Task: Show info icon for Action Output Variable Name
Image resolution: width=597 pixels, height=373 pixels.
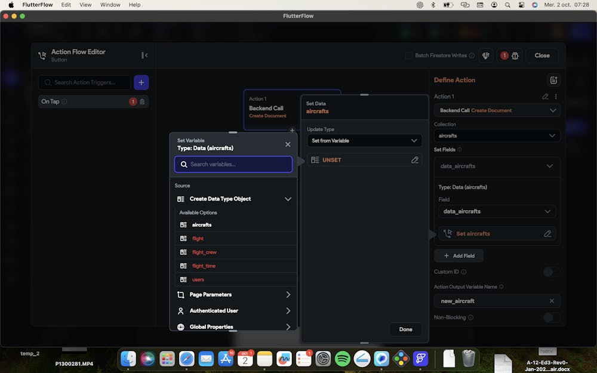Action: click(501, 286)
